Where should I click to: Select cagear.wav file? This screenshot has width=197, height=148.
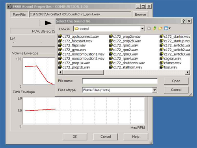point(171,59)
